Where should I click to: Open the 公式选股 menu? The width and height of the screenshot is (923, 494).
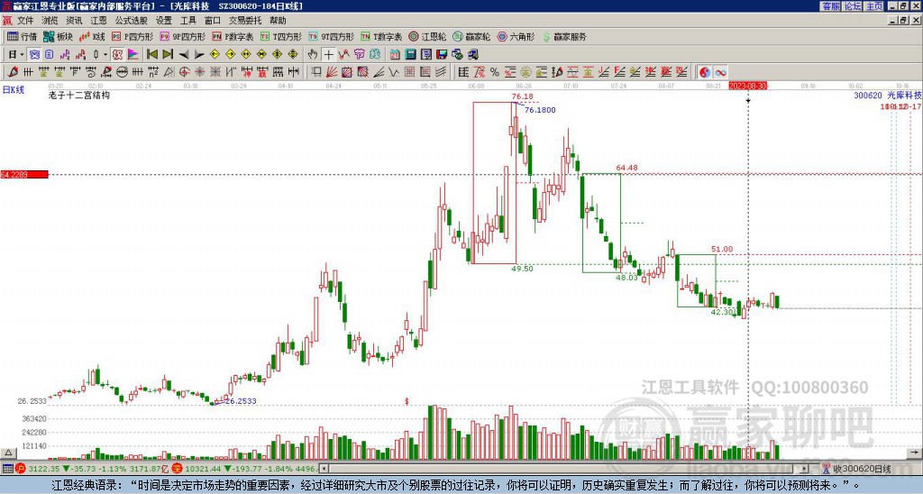(132, 21)
